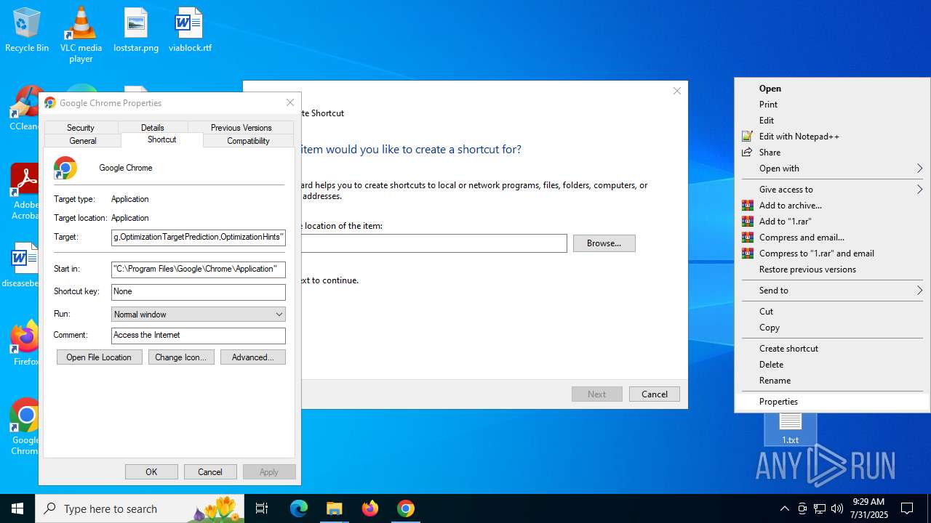
Task: Click Browse in Create Shortcut wizard
Action: (x=604, y=243)
